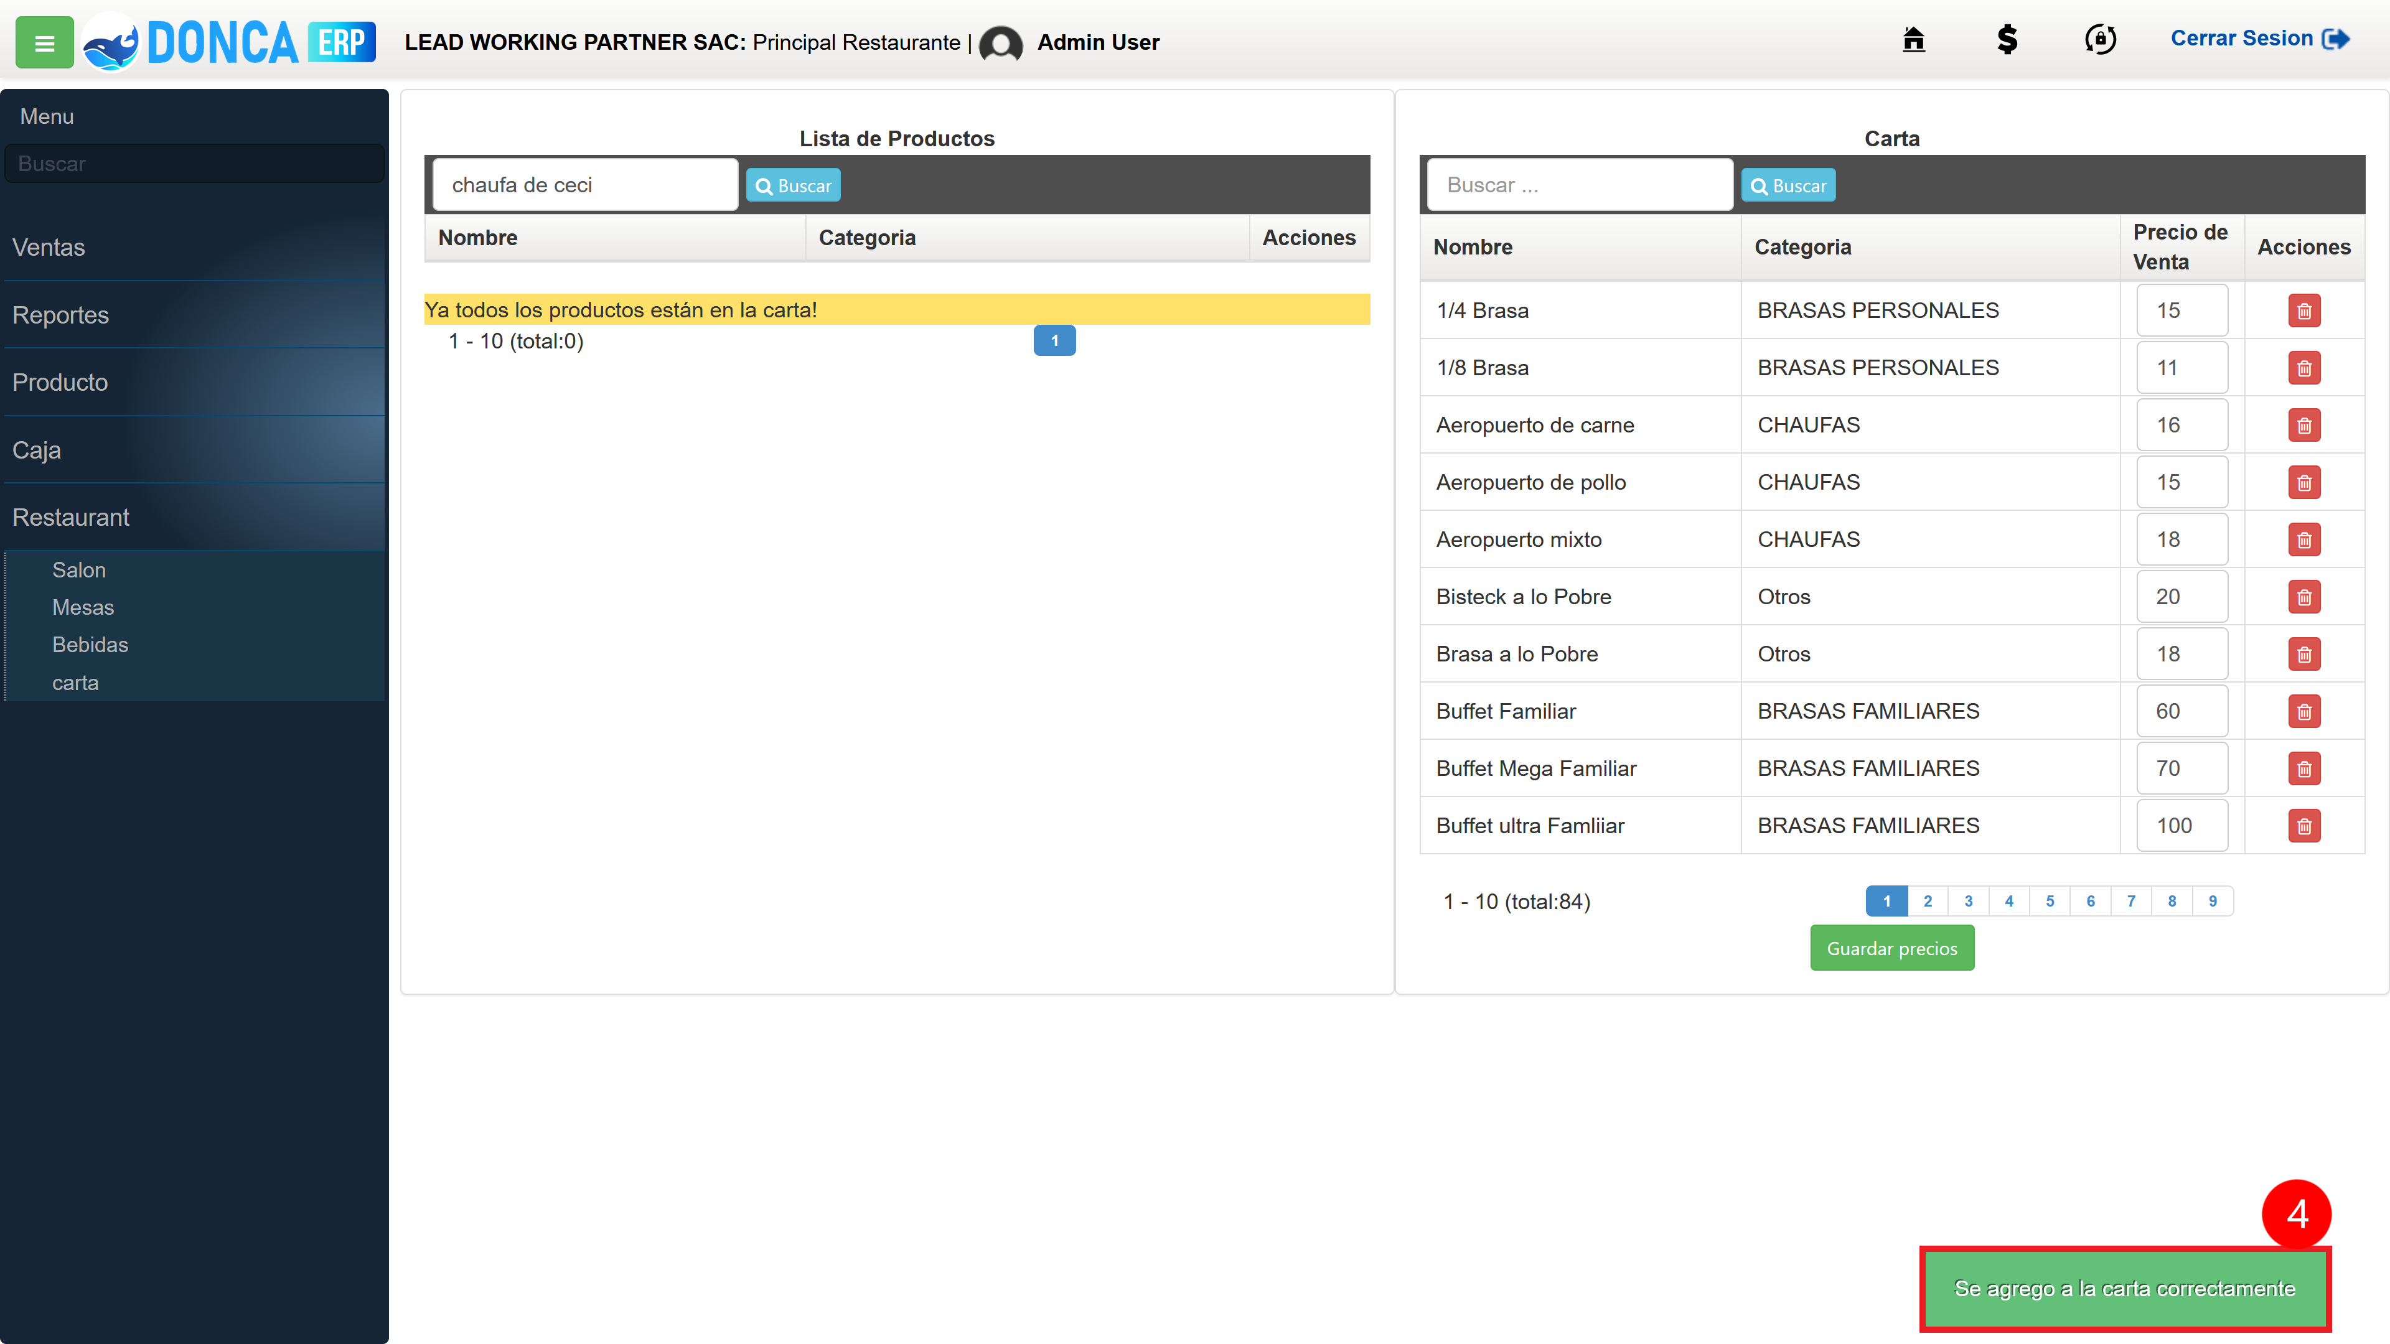This screenshot has height=1344, width=2390.
Task: Click Buscar button in Lista de Productos
Action: (x=794, y=185)
